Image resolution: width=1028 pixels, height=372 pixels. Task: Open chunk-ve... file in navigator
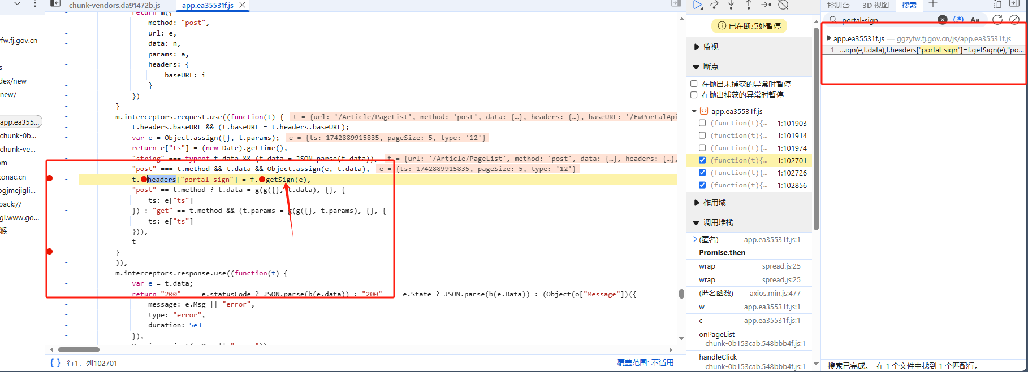pyautogui.click(x=18, y=149)
